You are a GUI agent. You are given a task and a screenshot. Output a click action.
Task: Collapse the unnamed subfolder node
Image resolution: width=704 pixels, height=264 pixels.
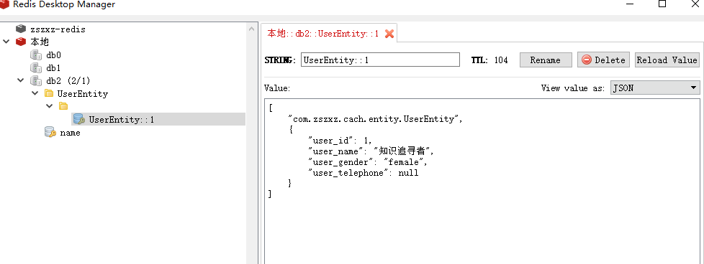(50, 106)
